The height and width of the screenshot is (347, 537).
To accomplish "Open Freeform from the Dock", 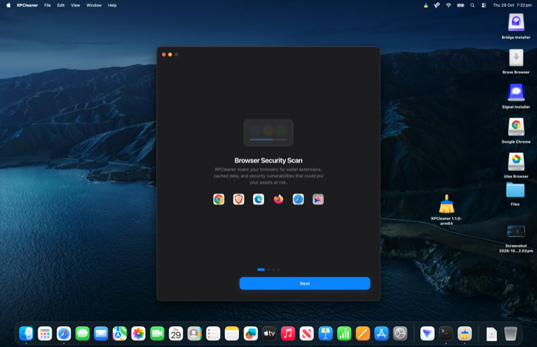I will 250,334.
